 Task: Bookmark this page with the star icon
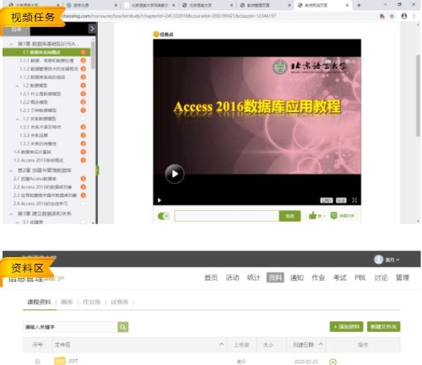pos(392,16)
